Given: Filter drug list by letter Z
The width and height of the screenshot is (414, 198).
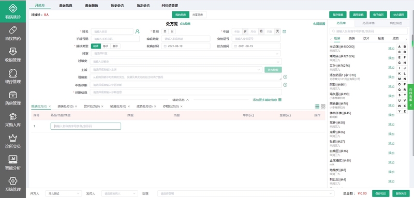Looking at the screenshot, I should (405, 111).
